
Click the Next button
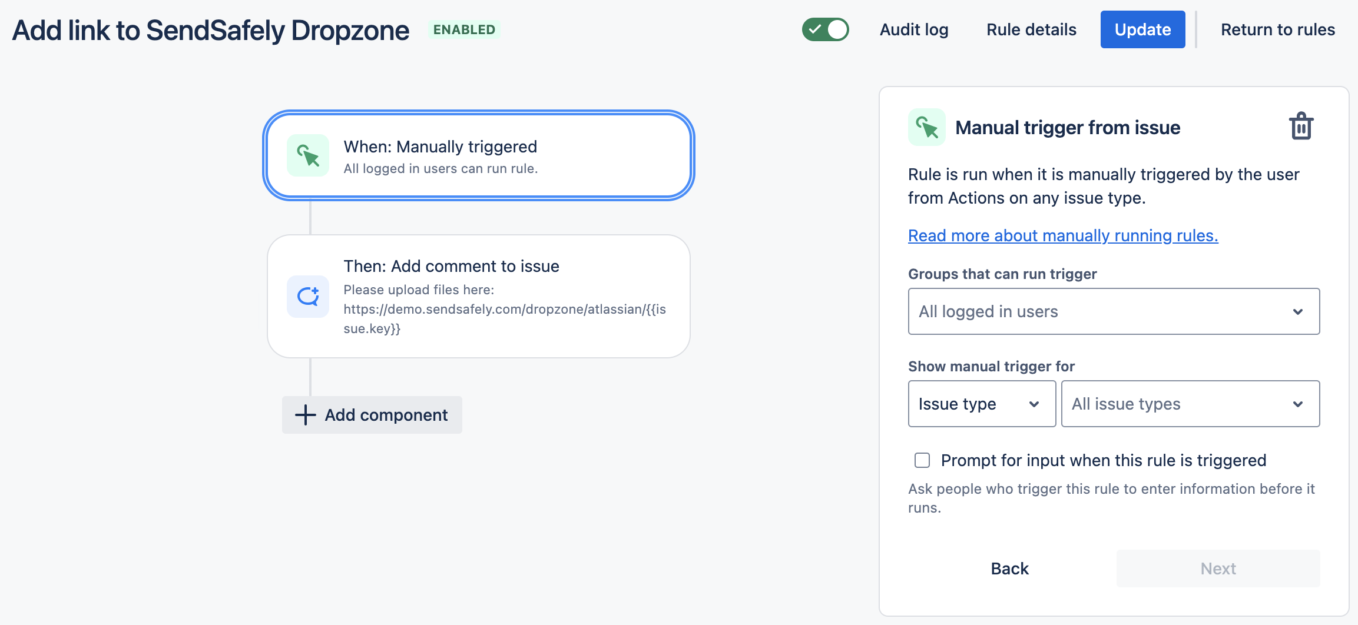coord(1218,569)
